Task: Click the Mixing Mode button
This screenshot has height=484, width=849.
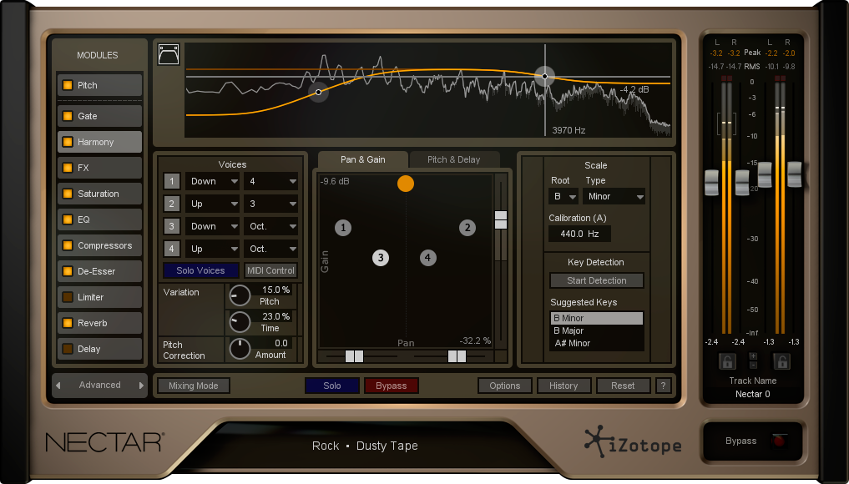Action: pos(194,386)
